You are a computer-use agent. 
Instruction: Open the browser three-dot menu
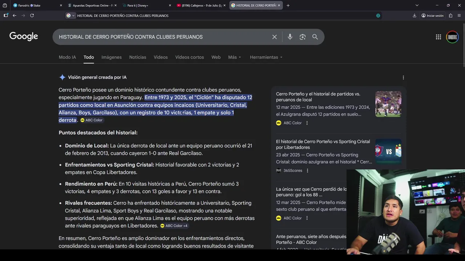pyautogui.click(x=460, y=16)
